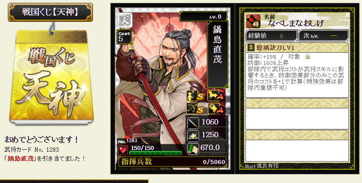The height and width of the screenshot is (183, 362).
Task: Click the siege weapon aptitude A icon
Action: (x=216, y=109)
